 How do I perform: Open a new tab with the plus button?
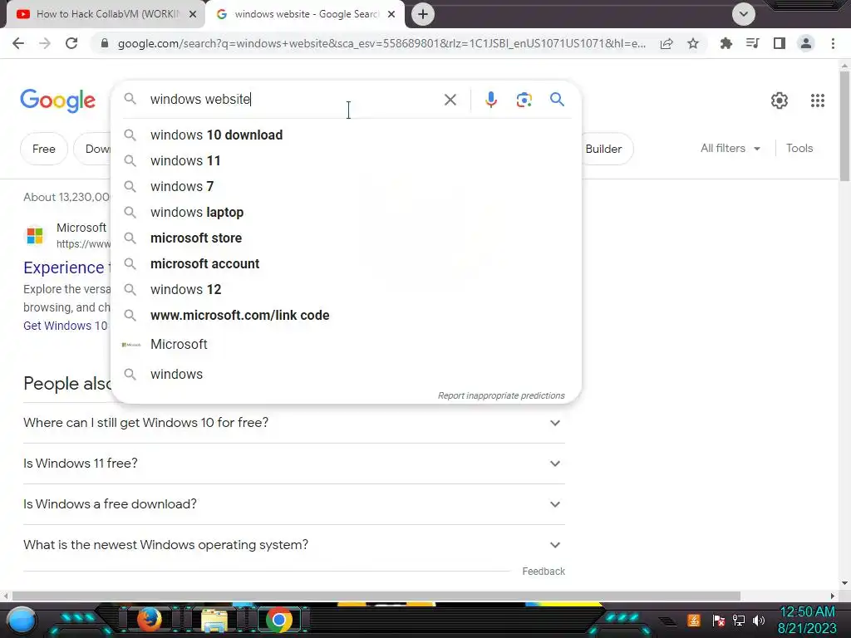[x=423, y=14]
